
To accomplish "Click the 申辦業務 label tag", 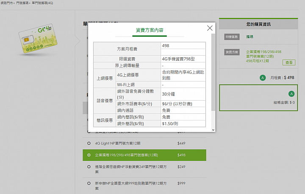I will [x=232, y=37].
